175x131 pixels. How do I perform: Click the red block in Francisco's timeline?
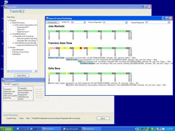[81, 48]
